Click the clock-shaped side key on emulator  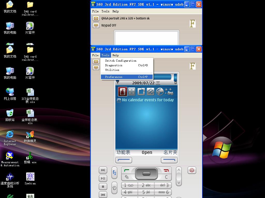click(114, 188)
